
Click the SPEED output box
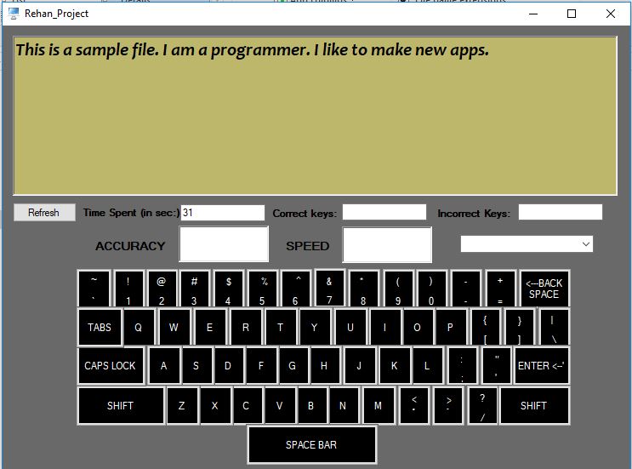[x=387, y=245]
